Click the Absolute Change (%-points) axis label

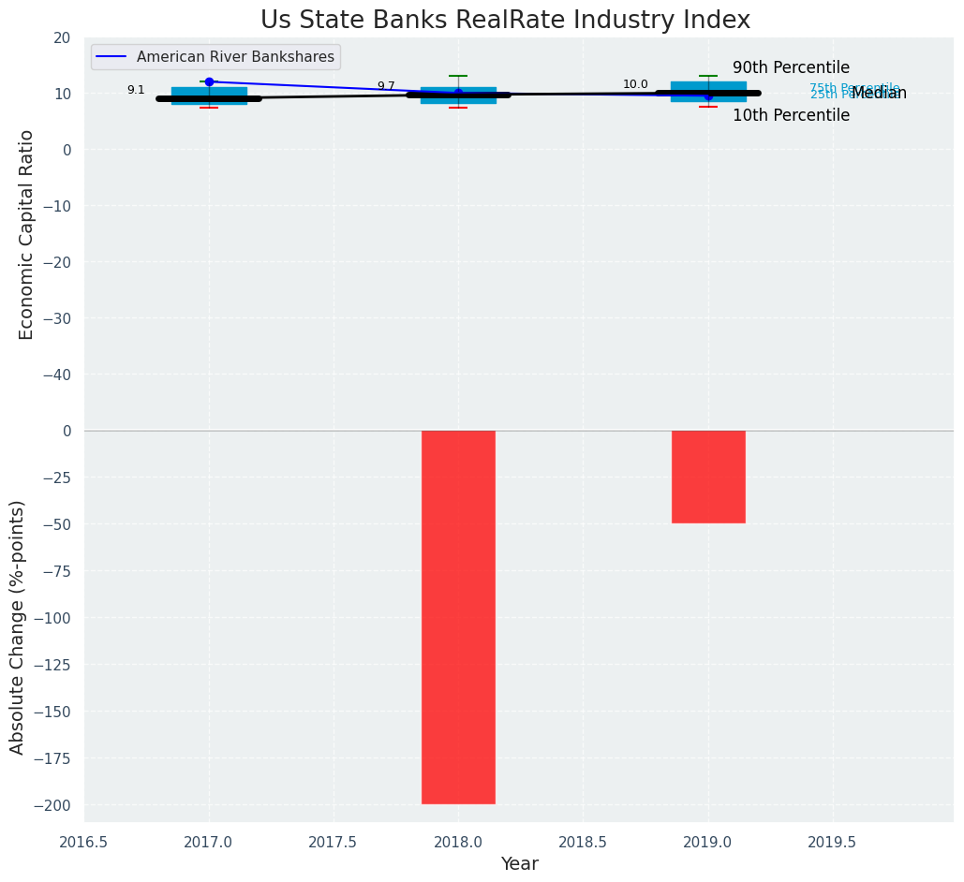[18, 626]
